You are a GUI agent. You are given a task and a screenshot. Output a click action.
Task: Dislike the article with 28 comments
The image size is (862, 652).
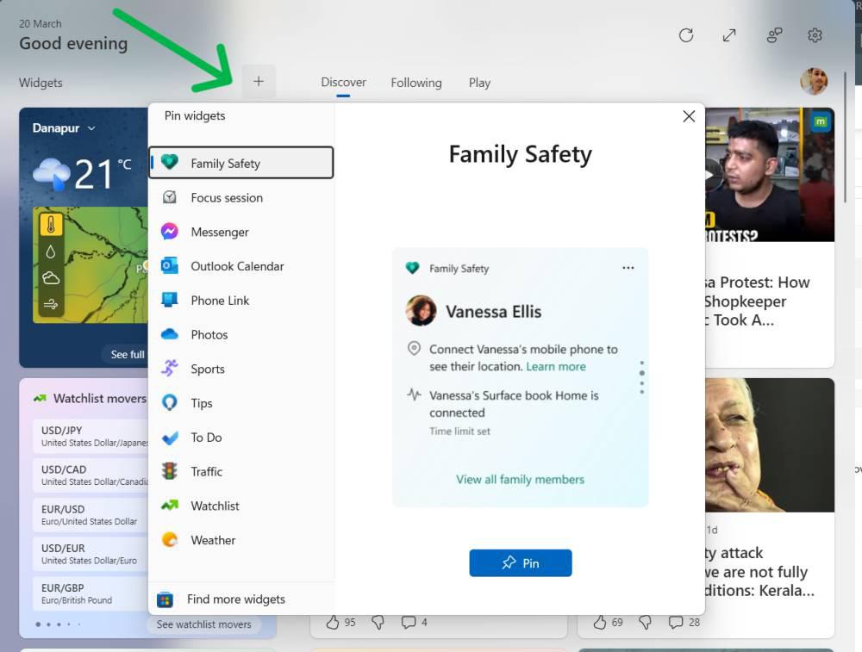[x=645, y=623]
